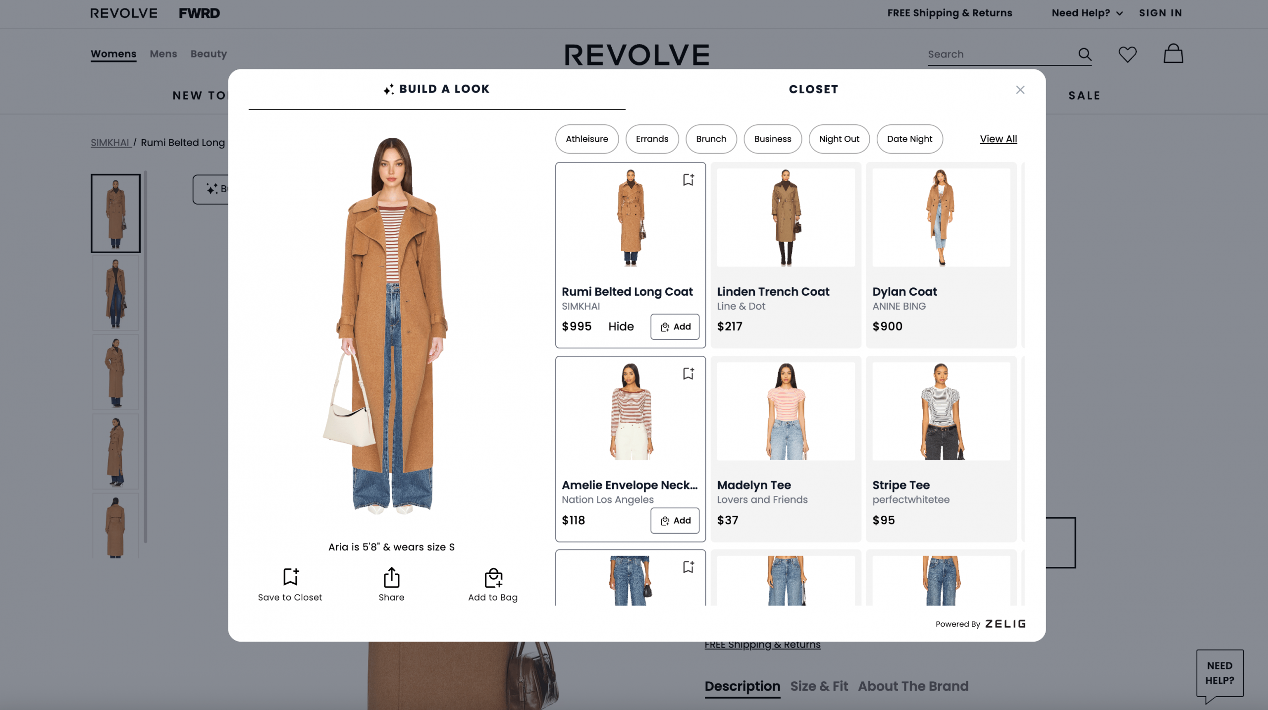Viewport: 1268px width, 710px height.
Task: Filter closet by Night Out
Action: pyautogui.click(x=839, y=139)
